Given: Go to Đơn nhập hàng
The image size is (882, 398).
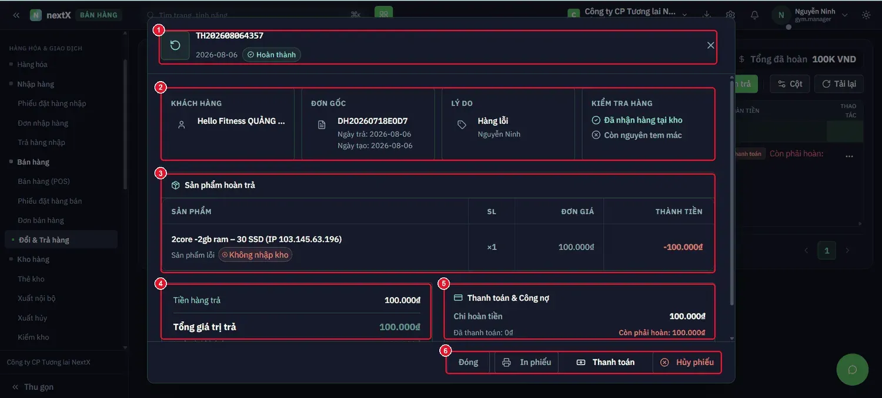Looking at the screenshot, I should (x=43, y=123).
